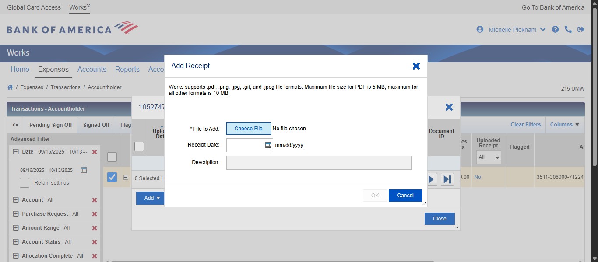Open the Reports menu
Image resolution: width=598 pixels, height=262 pixels.
(127, 69)
